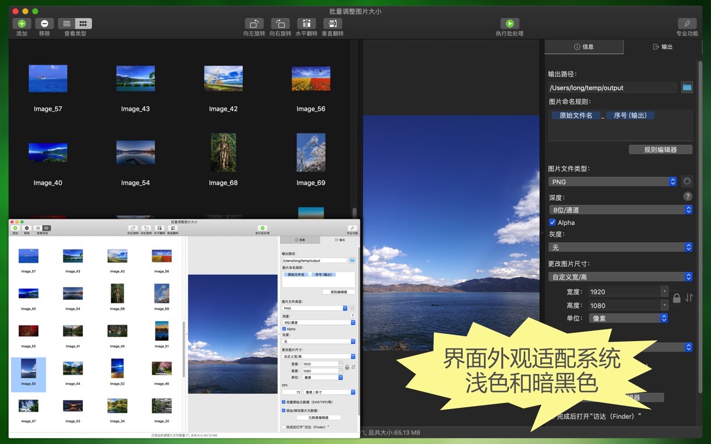The height and width of the screenshot is (444, 711).
Task: Click the green 添加 icon in the light window
Action: pyautogui.click(x=15, y=228)
